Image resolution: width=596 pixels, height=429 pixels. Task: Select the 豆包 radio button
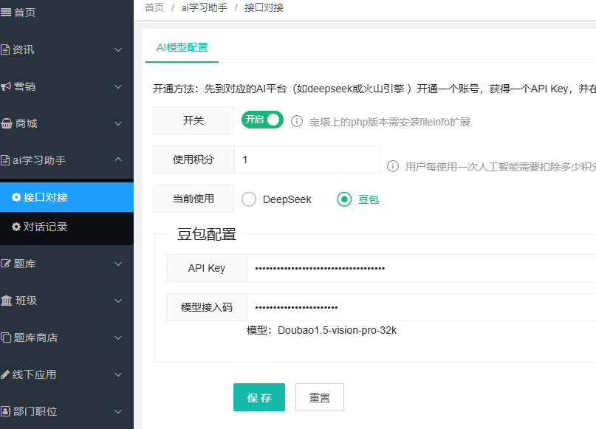tap(344, 199)
